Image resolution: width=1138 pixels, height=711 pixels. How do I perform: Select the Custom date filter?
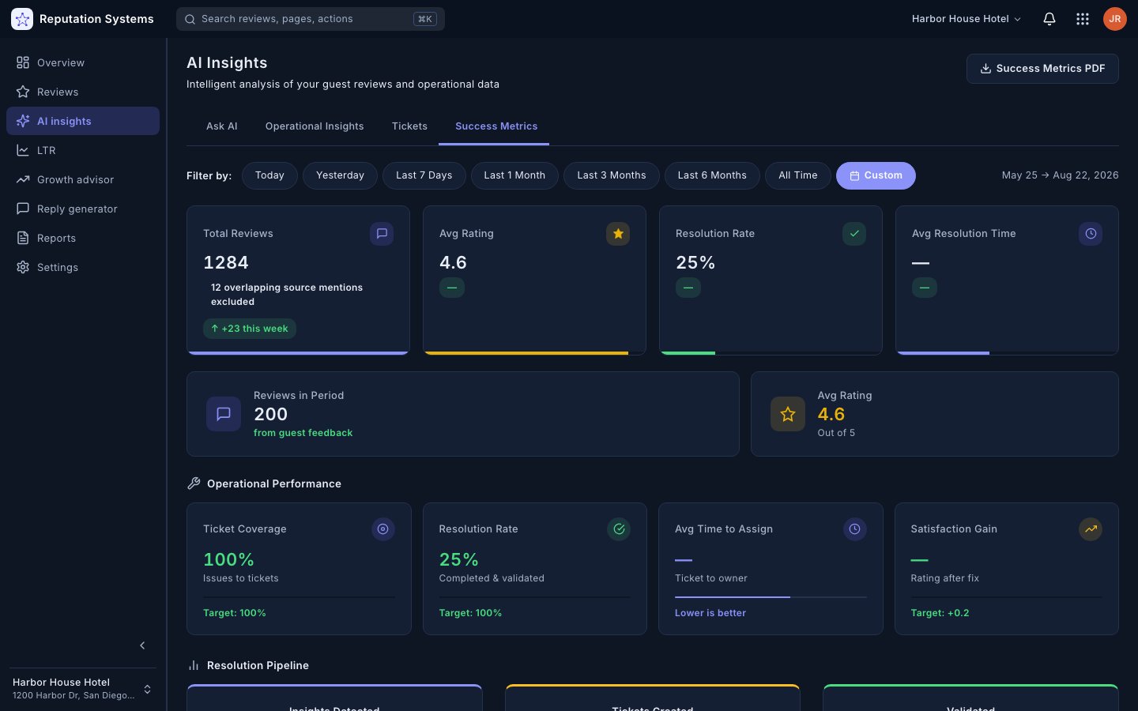click(876, 175)
